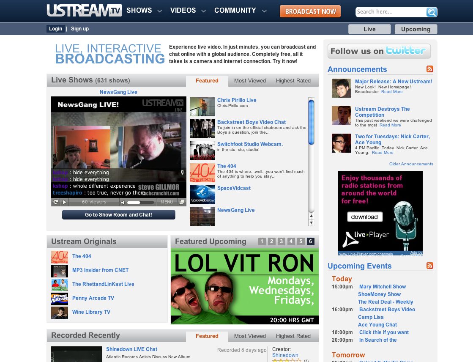Select Live Shows Featured tab
This screenshot has height=362, width=473.
pyautogui.click(x=207, y=81)
